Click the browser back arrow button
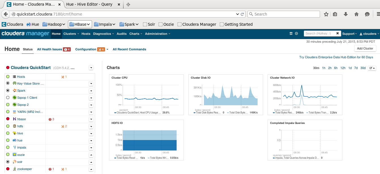Image resolution: width=380 pixels, height=174 pixels. click(5, 14)
